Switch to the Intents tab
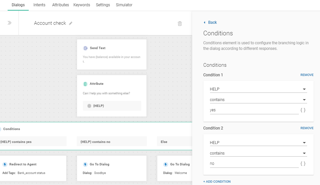This screenshot has height=185, width=320. coord(39,5)
